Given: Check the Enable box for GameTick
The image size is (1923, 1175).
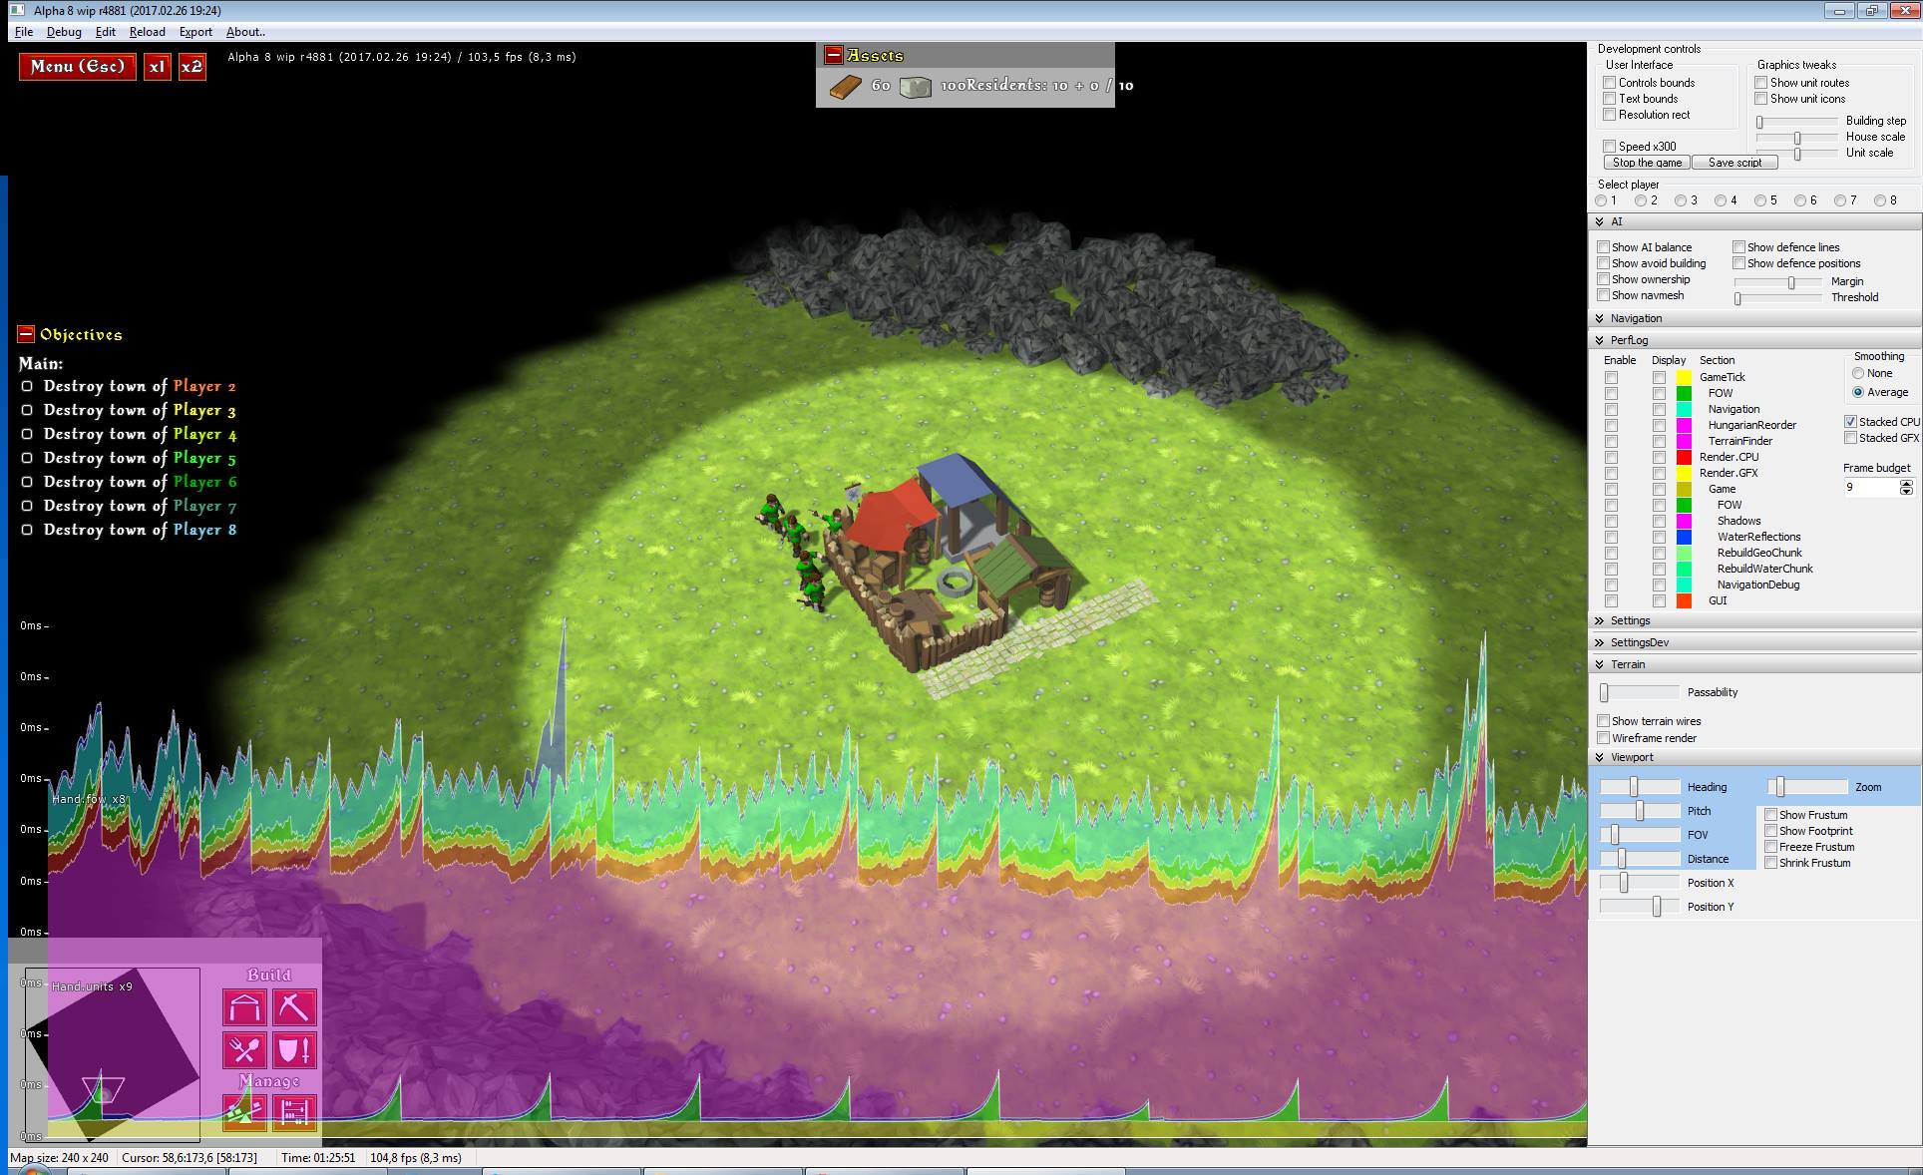Looking at the screenshot, I should click(x=1611, y=377).
